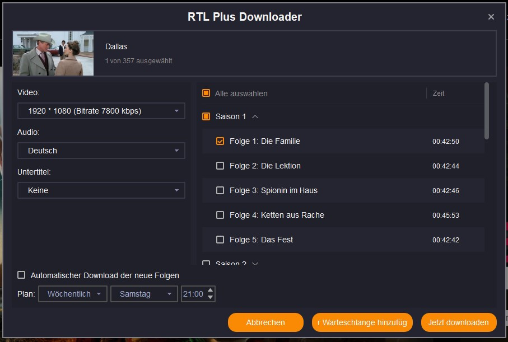This screenshot has width=508, height=342.
Task: Click the Saison 1 label
Action: point(231,116)
